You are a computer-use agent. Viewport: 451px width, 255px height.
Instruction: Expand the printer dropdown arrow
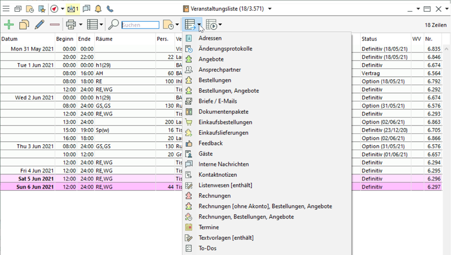pyautogui.click(x=81, y=25)
